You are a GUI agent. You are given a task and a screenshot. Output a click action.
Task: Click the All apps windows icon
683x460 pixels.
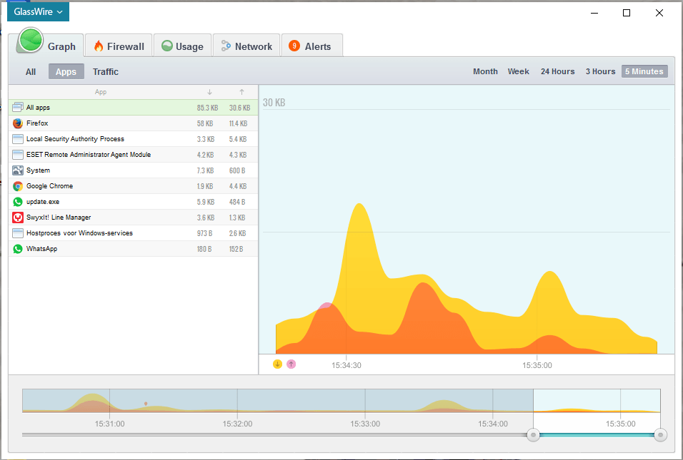pyautogui.click(x=18, y=108)
